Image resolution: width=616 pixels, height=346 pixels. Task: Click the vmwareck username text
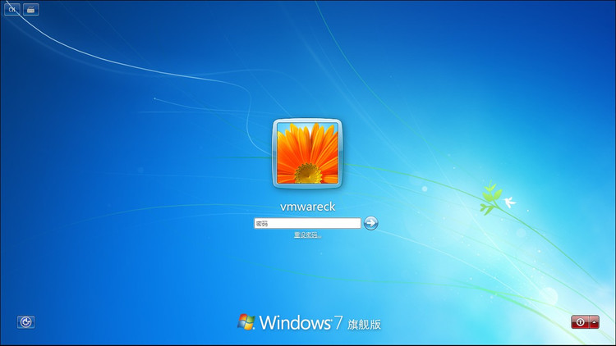coord(308,207)
